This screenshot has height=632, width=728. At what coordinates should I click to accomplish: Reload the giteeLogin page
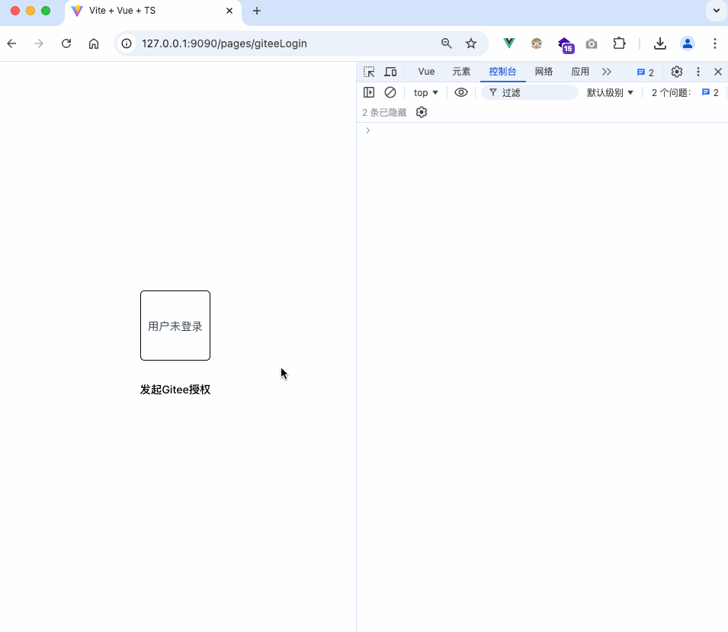click(66, 43)
